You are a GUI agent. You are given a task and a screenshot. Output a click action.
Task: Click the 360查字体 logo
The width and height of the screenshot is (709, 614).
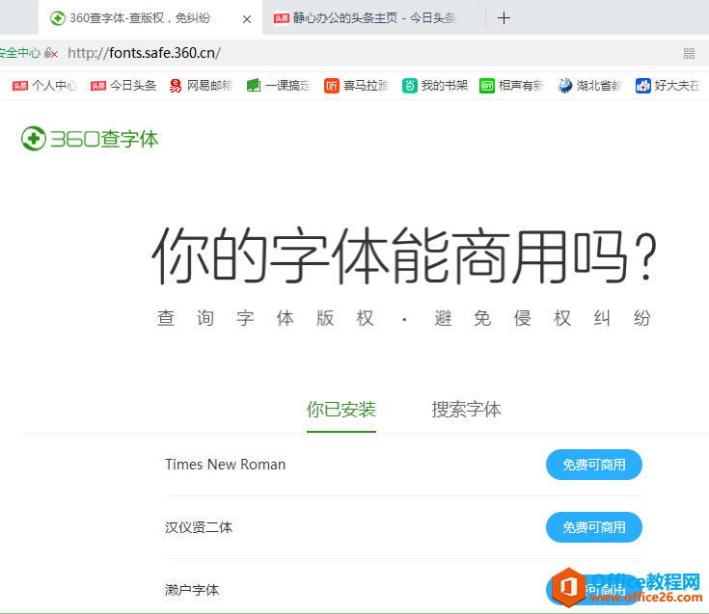click(90, 139)
